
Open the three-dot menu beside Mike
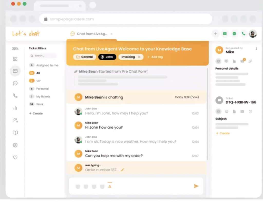tap(257, 49)
